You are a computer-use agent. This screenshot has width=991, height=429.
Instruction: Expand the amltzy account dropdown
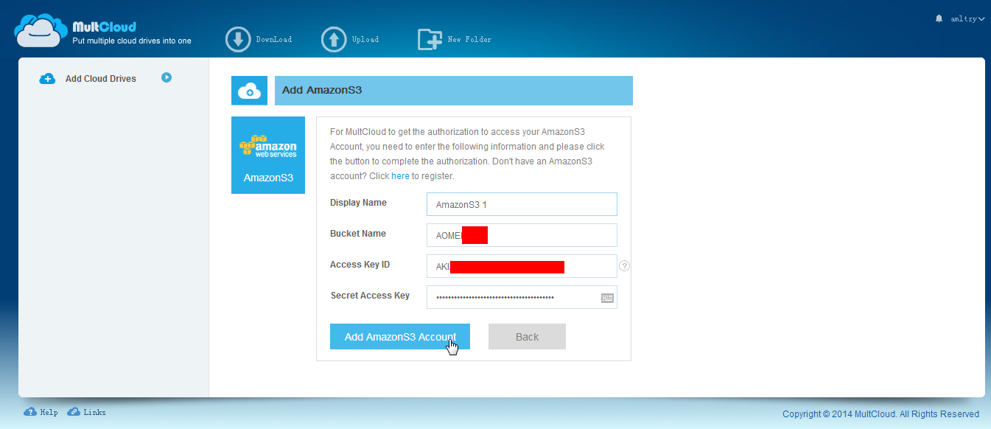[967, 19]
